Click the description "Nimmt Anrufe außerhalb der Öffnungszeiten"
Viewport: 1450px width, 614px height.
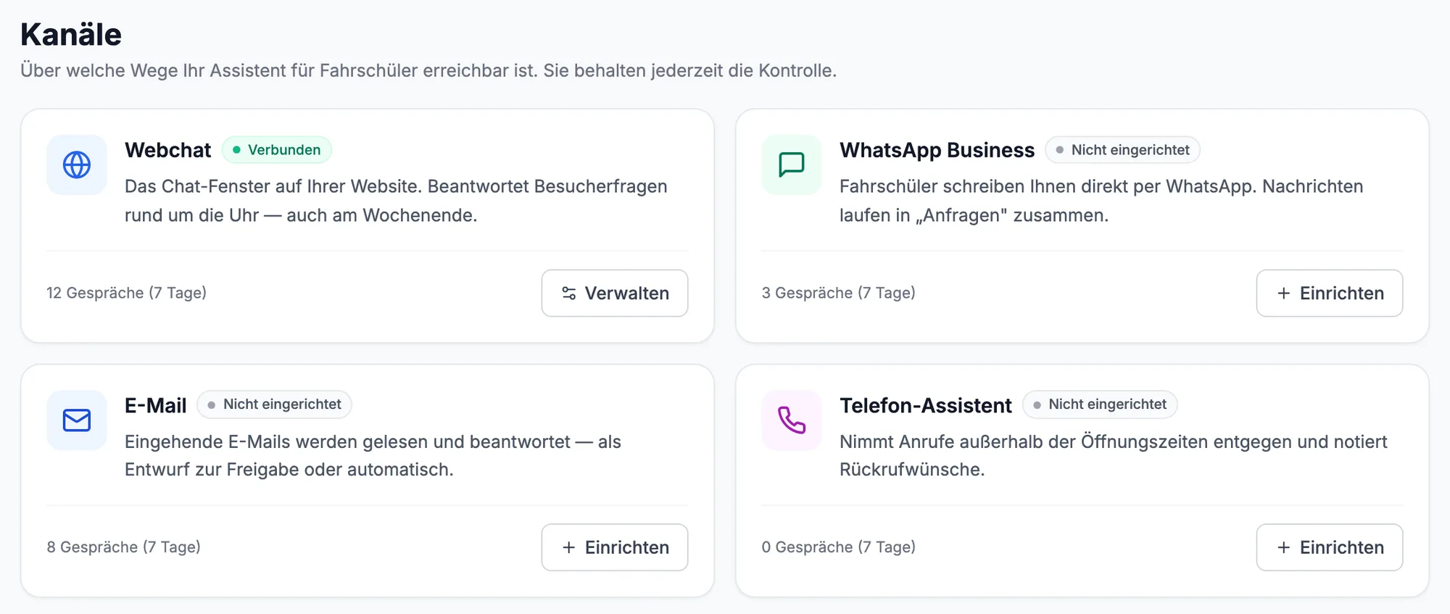(1114, 455)
